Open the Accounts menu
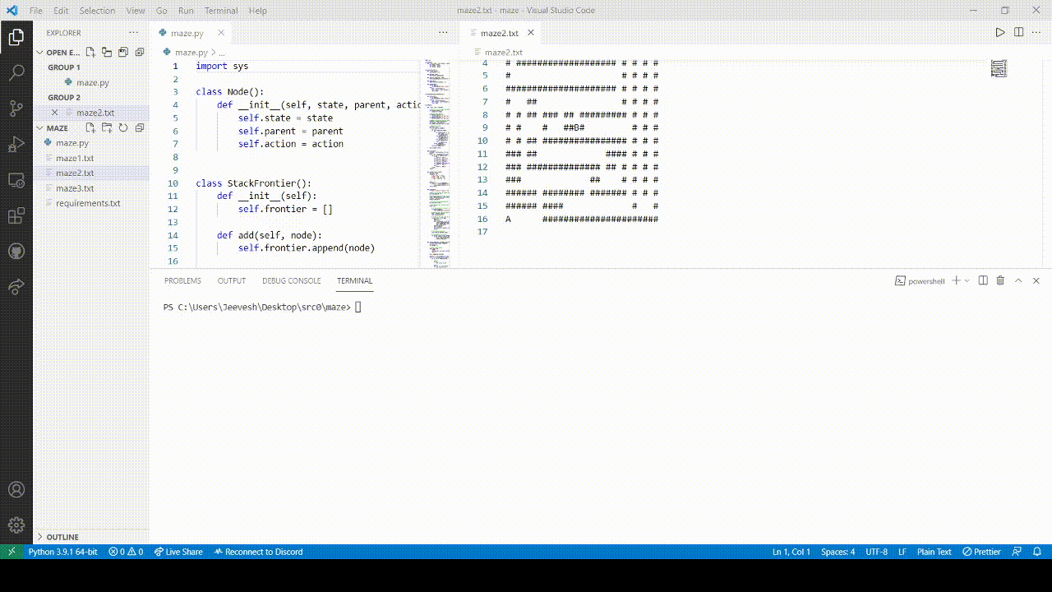This screenshot has height=592, width=1052. coord(16,489)
